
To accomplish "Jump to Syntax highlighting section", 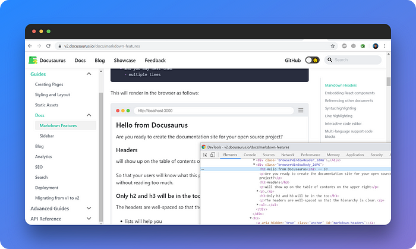I will (341, 109).
